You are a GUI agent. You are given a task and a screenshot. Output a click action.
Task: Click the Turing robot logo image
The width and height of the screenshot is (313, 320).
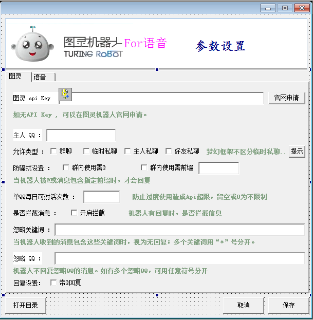(32, 44)
